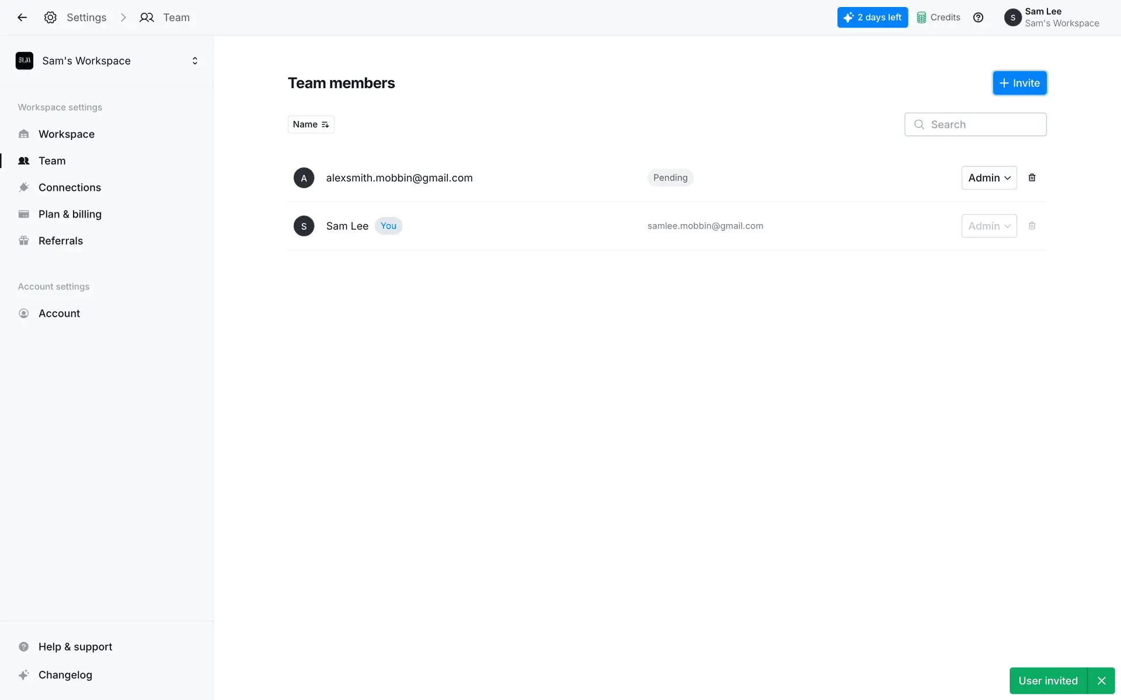Click the Credits coin icon
Image resolution: width=1121 pixels, height=700 pixels.
click(x=921, y=17)
